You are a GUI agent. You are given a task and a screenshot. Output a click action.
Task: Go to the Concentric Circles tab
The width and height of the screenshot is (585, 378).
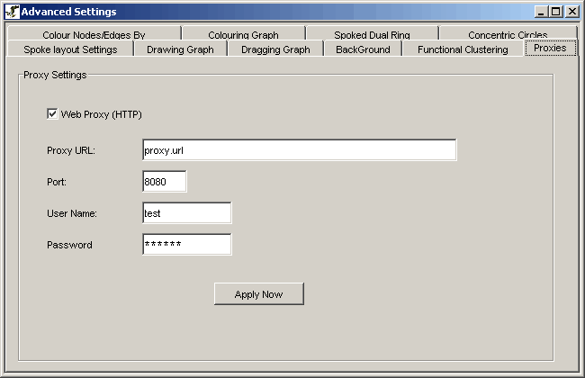507,34
